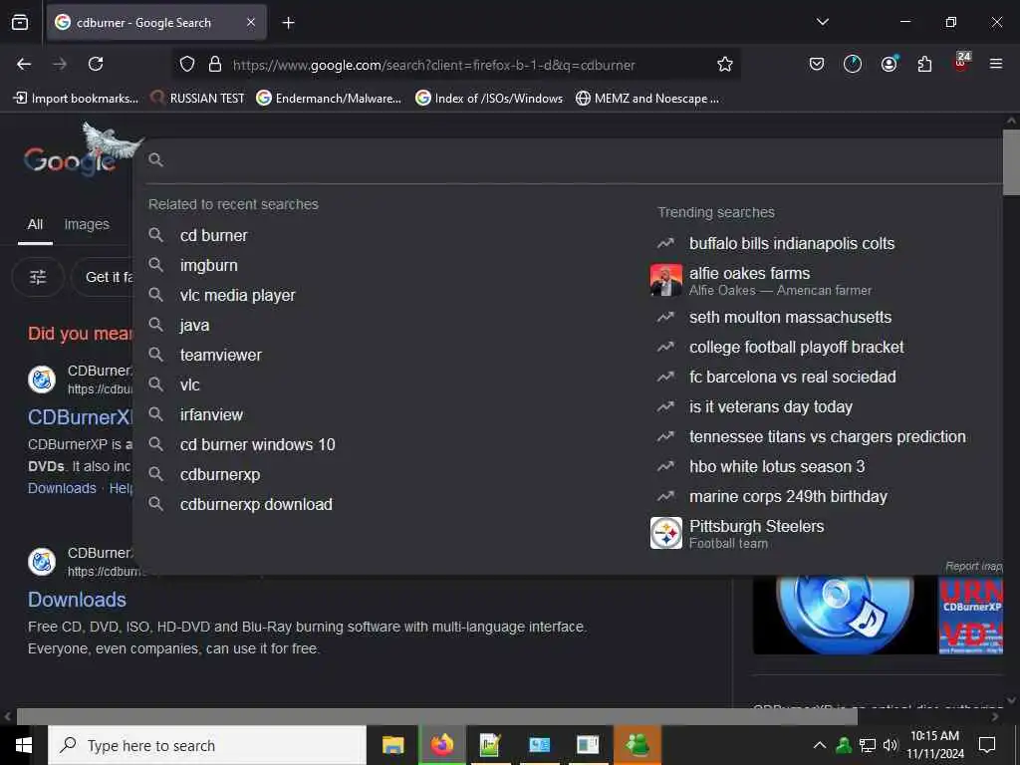Open the orange-highlighted green users taskbar app
This screenshot has height=765, width=1020.
click(637, 745)
